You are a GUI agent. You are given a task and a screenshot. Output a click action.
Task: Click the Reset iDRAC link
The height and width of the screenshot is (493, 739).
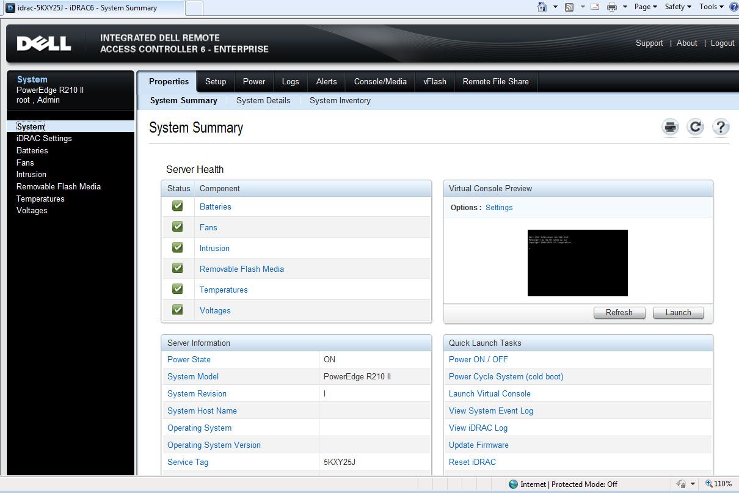[473, 462]
